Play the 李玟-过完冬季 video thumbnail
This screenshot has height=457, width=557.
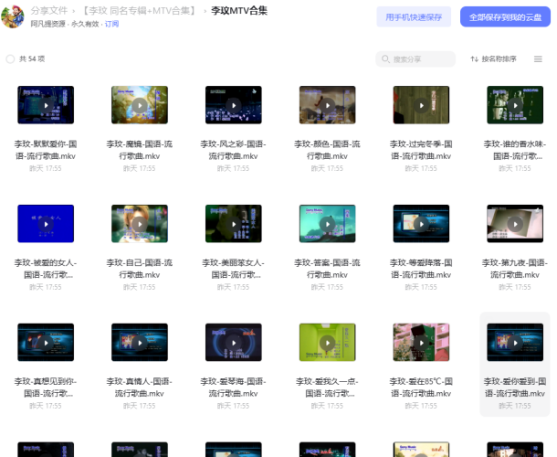[x=421, y=105]
